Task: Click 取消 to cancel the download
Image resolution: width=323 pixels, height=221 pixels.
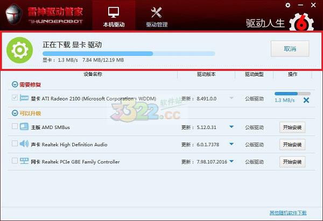Action: pyautogui.click(x=290, y=49)
